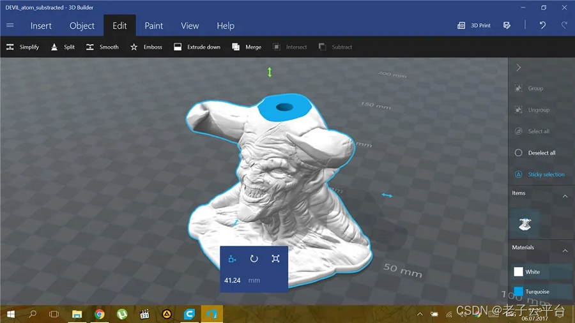The image size is (575, 323).
Task: Click the Intersect tool icon
Action: pos(277,47)
